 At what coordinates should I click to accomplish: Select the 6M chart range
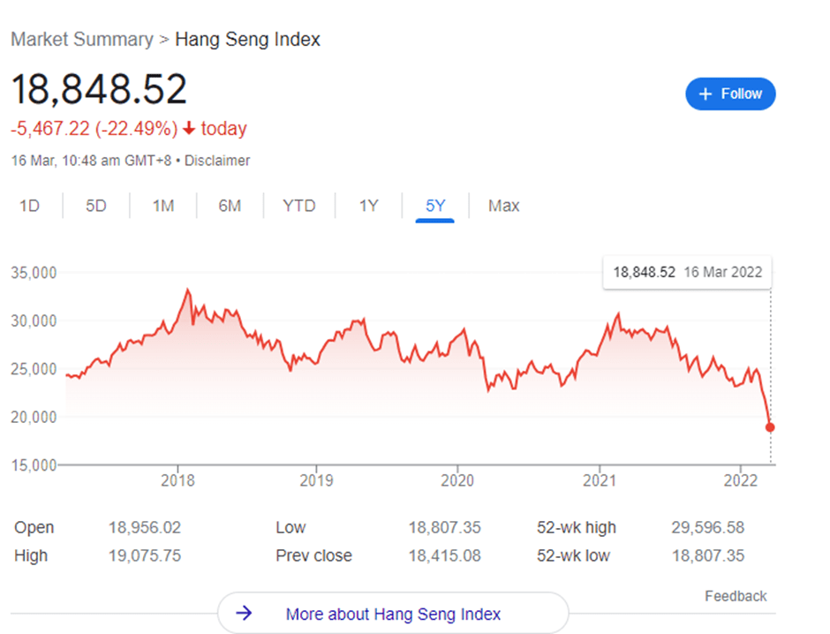(230, 205)
